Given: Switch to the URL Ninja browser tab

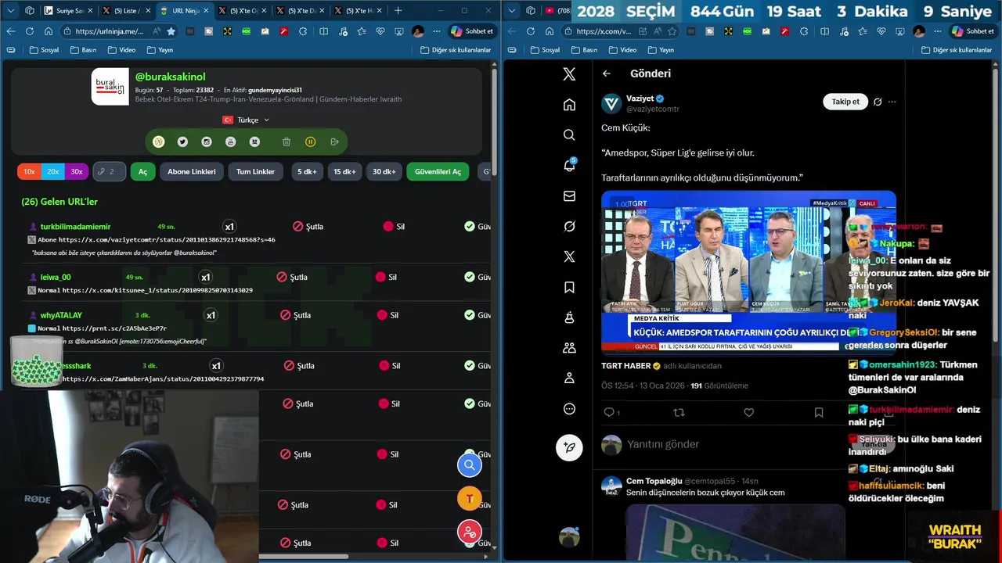Looking at the screenshot, I should coord(185,11).
